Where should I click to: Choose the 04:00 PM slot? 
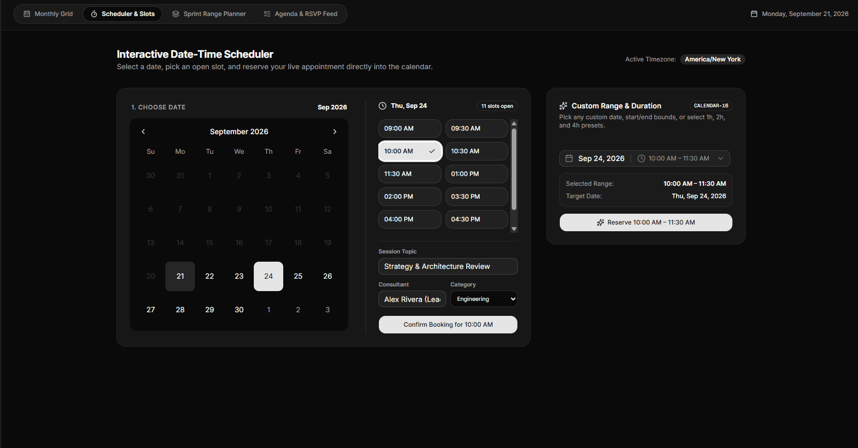[x=410, y=219]
